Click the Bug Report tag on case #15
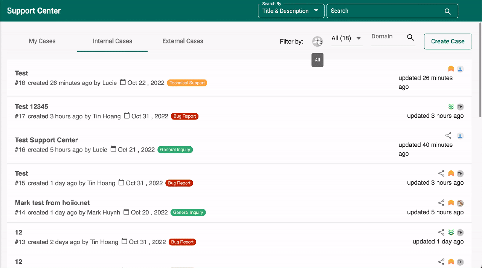This screenshot has width=482, height=268. point(179,183)
